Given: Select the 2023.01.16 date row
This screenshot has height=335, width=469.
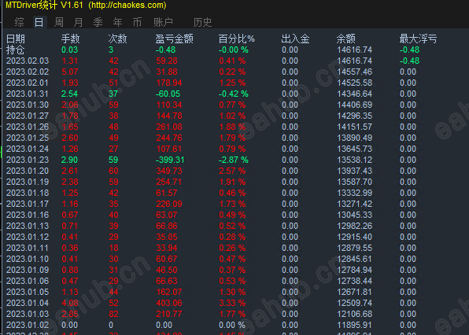Looking at the screenshot, I should tap(28, 215).
